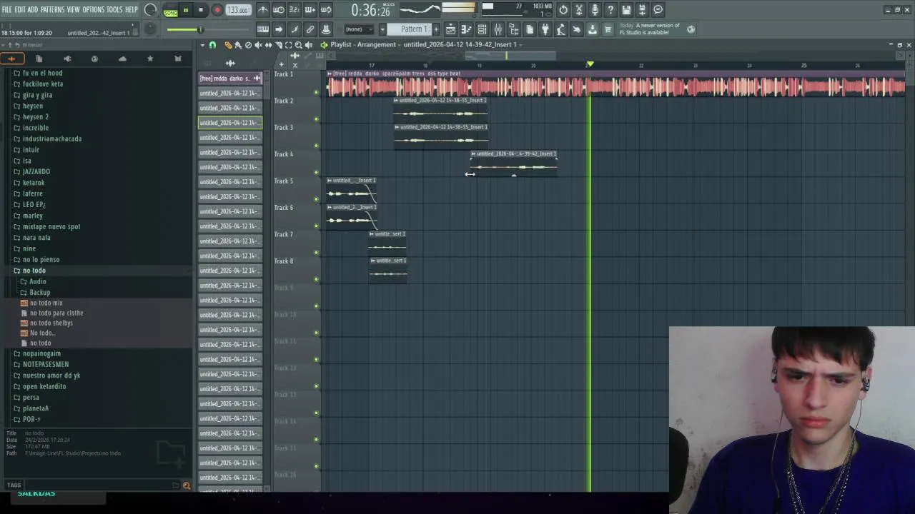The width and height of the screenshot is (915, 514).
Task: Select the Browser all tab icon
Action: pyautogui.click(x=11, y=59)
